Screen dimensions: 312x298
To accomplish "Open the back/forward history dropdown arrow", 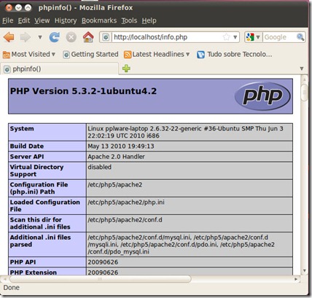I will [40, 37].
